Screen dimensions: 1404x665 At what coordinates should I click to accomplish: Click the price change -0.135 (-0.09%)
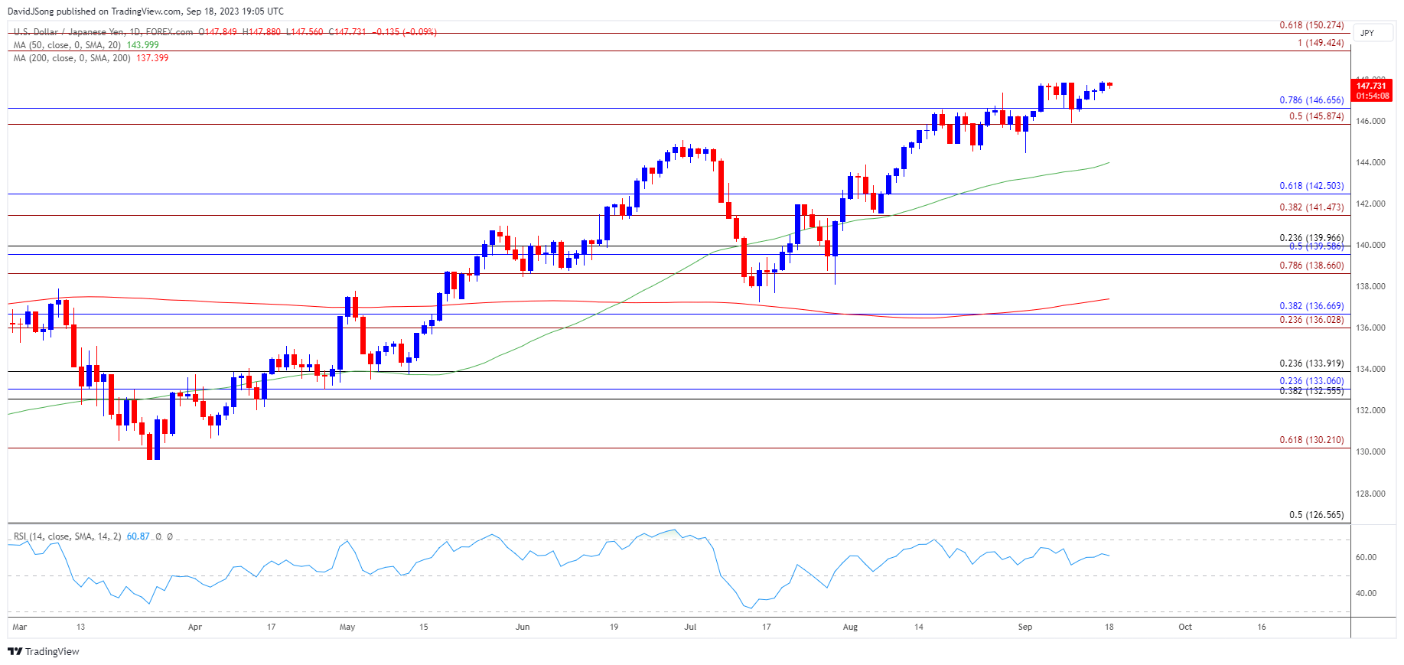(404, 32)
